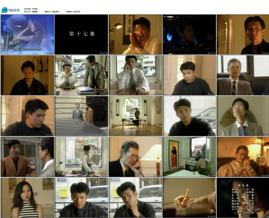Click the QQ影音 logo icon

(x=5, y=10)
